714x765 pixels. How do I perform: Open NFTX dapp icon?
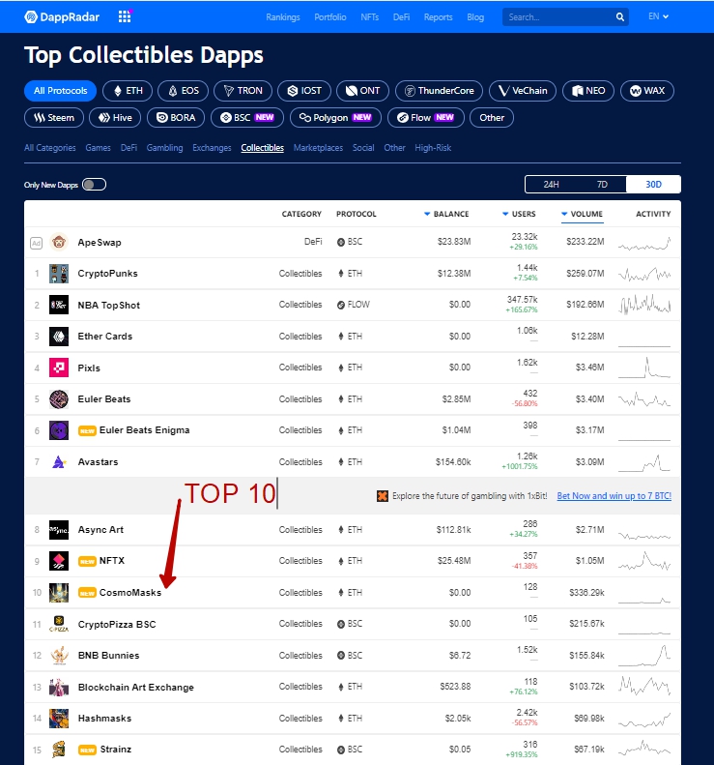pos(59,561)
